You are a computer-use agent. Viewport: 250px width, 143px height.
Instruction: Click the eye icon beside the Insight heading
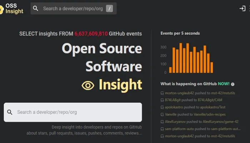pyautogui.click(x=88, y=85)
